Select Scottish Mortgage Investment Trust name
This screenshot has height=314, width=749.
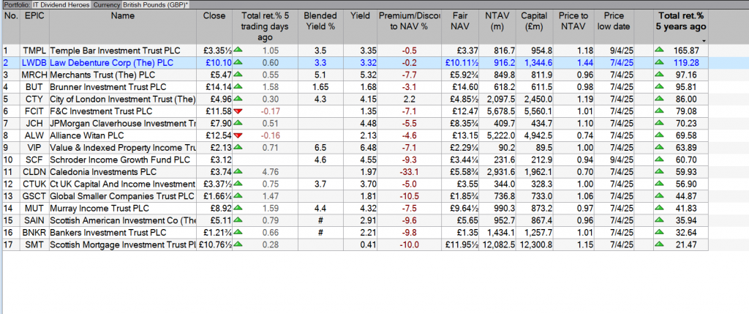point(123,245)
